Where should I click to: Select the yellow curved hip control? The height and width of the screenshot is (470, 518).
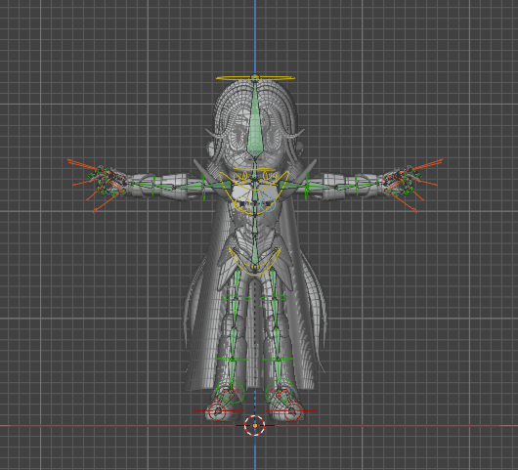(255, 264)
